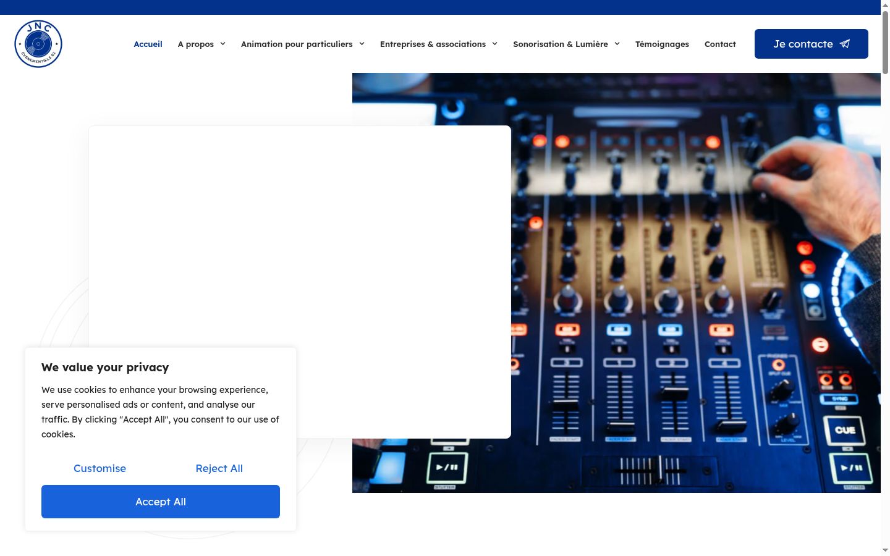Screen dimensions: 890x556
Task: Visit the Témoignages page
Action: click(x=662, y=44)
